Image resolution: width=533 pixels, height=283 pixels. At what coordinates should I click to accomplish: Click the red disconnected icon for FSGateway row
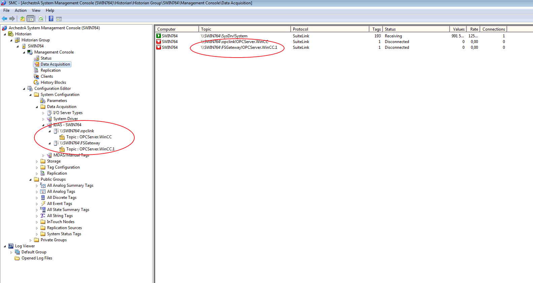tap(159, 47)
